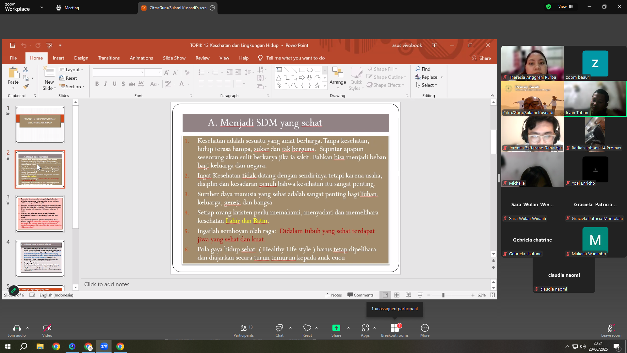Switch to Slide Sorter view icon

pyautogui.click(x=397, y=295)
